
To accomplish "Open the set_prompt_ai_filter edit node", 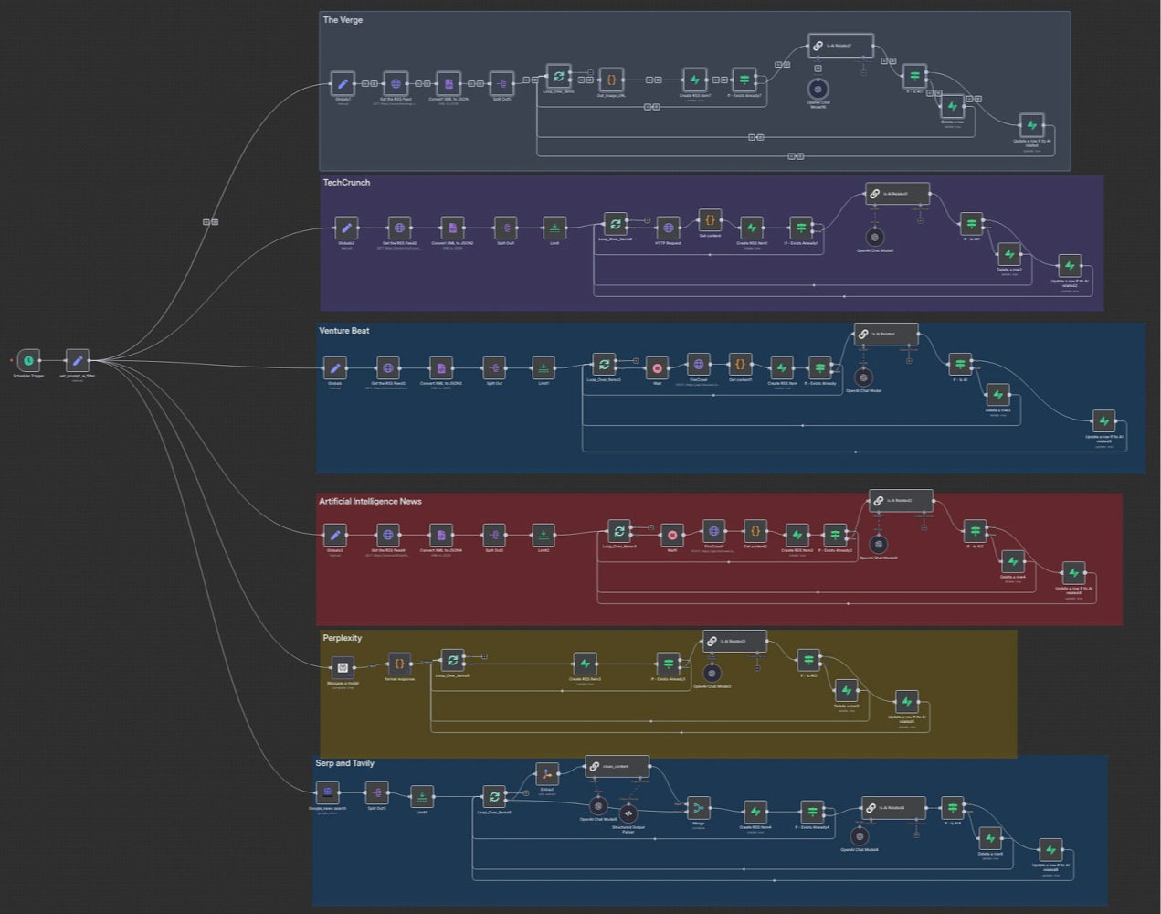I will 78,361.
